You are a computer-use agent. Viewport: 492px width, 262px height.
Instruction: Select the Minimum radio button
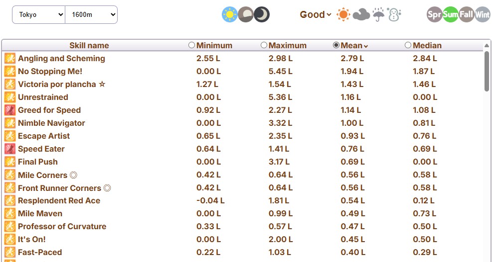coord(191,45)
